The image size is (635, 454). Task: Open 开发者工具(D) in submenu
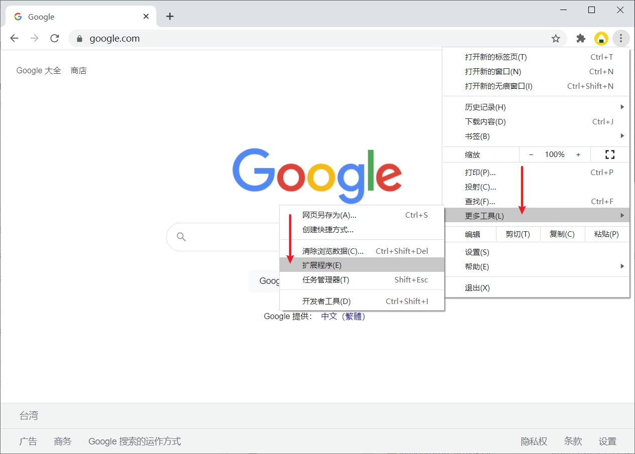click(362, 301)
